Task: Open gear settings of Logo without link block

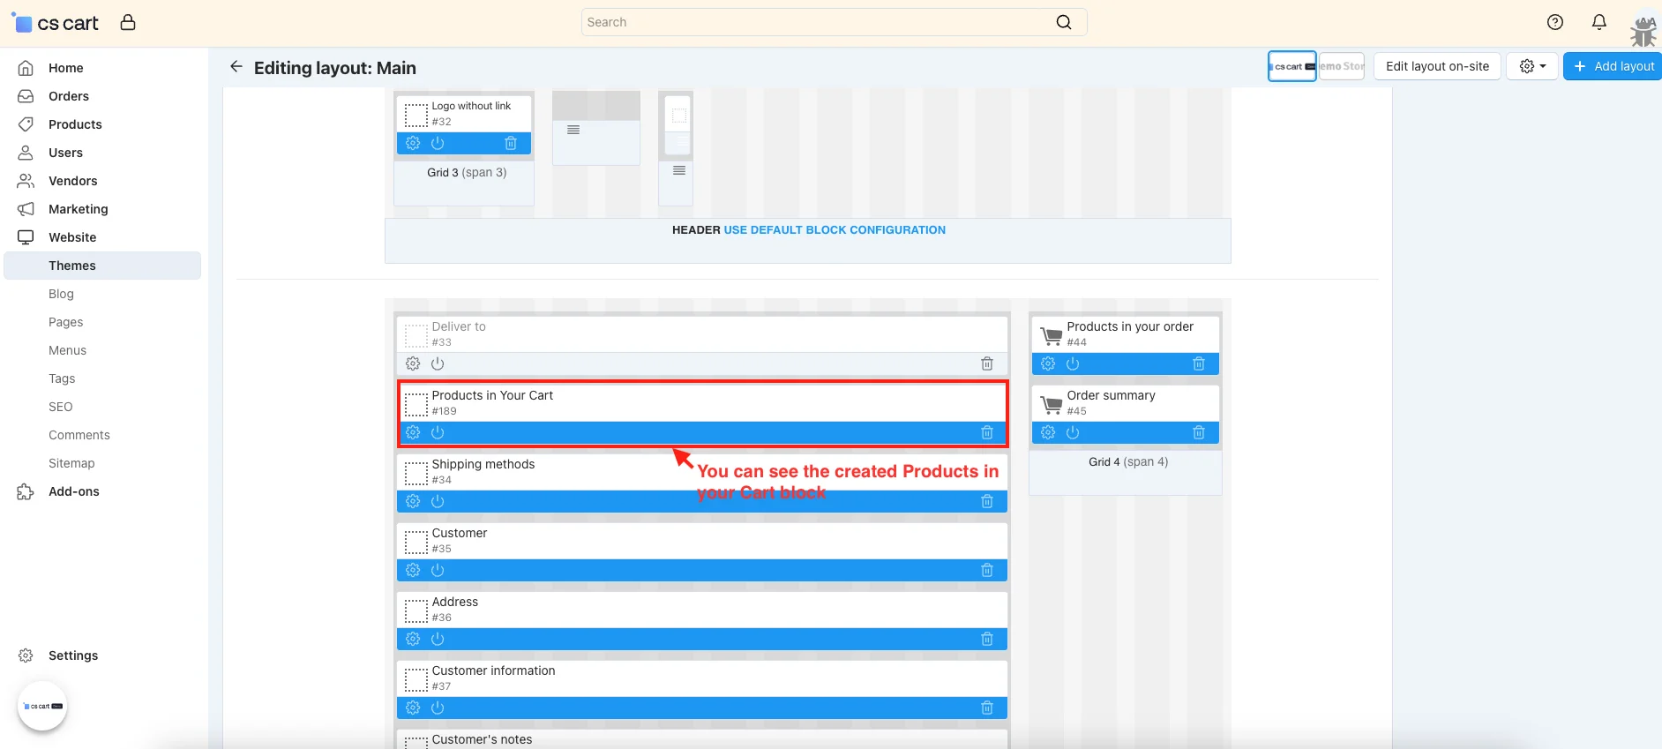Action: (413, 143)
